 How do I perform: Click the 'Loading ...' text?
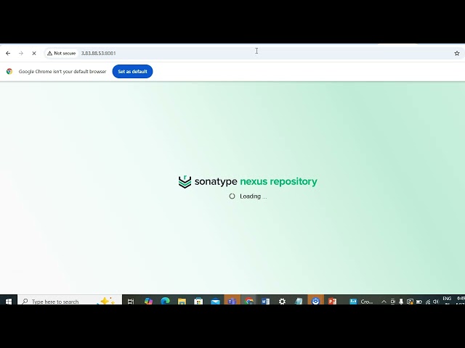click(x=254, y=196)
